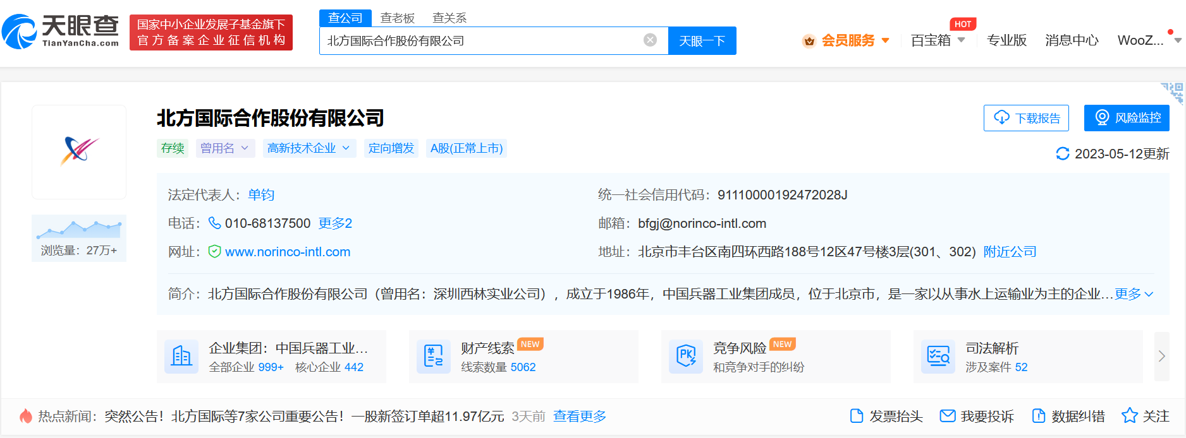The height and width of the screenshot is (438, 1186).
Task: Open the TianYanCha logo homepage
Action: tap(61, 32)
